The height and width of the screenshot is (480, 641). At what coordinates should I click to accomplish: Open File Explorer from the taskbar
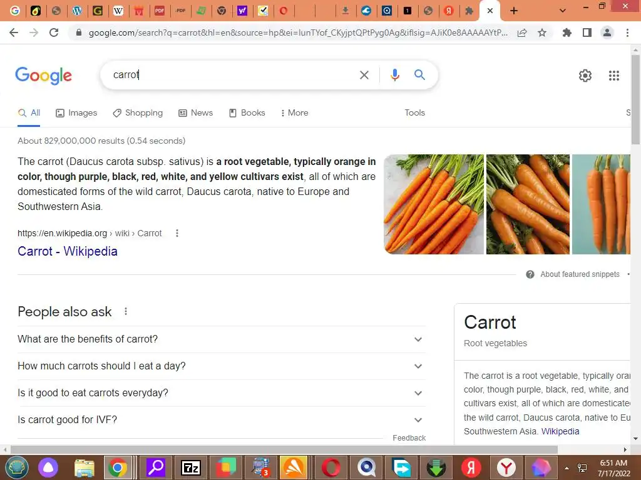[x=85, y=467]
